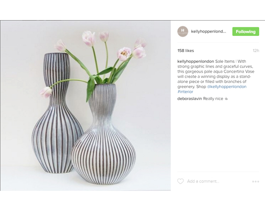Open the @kellyhoppenlondon mention link
This screenshot has height=211, width=265.
(x=227, y=87)
